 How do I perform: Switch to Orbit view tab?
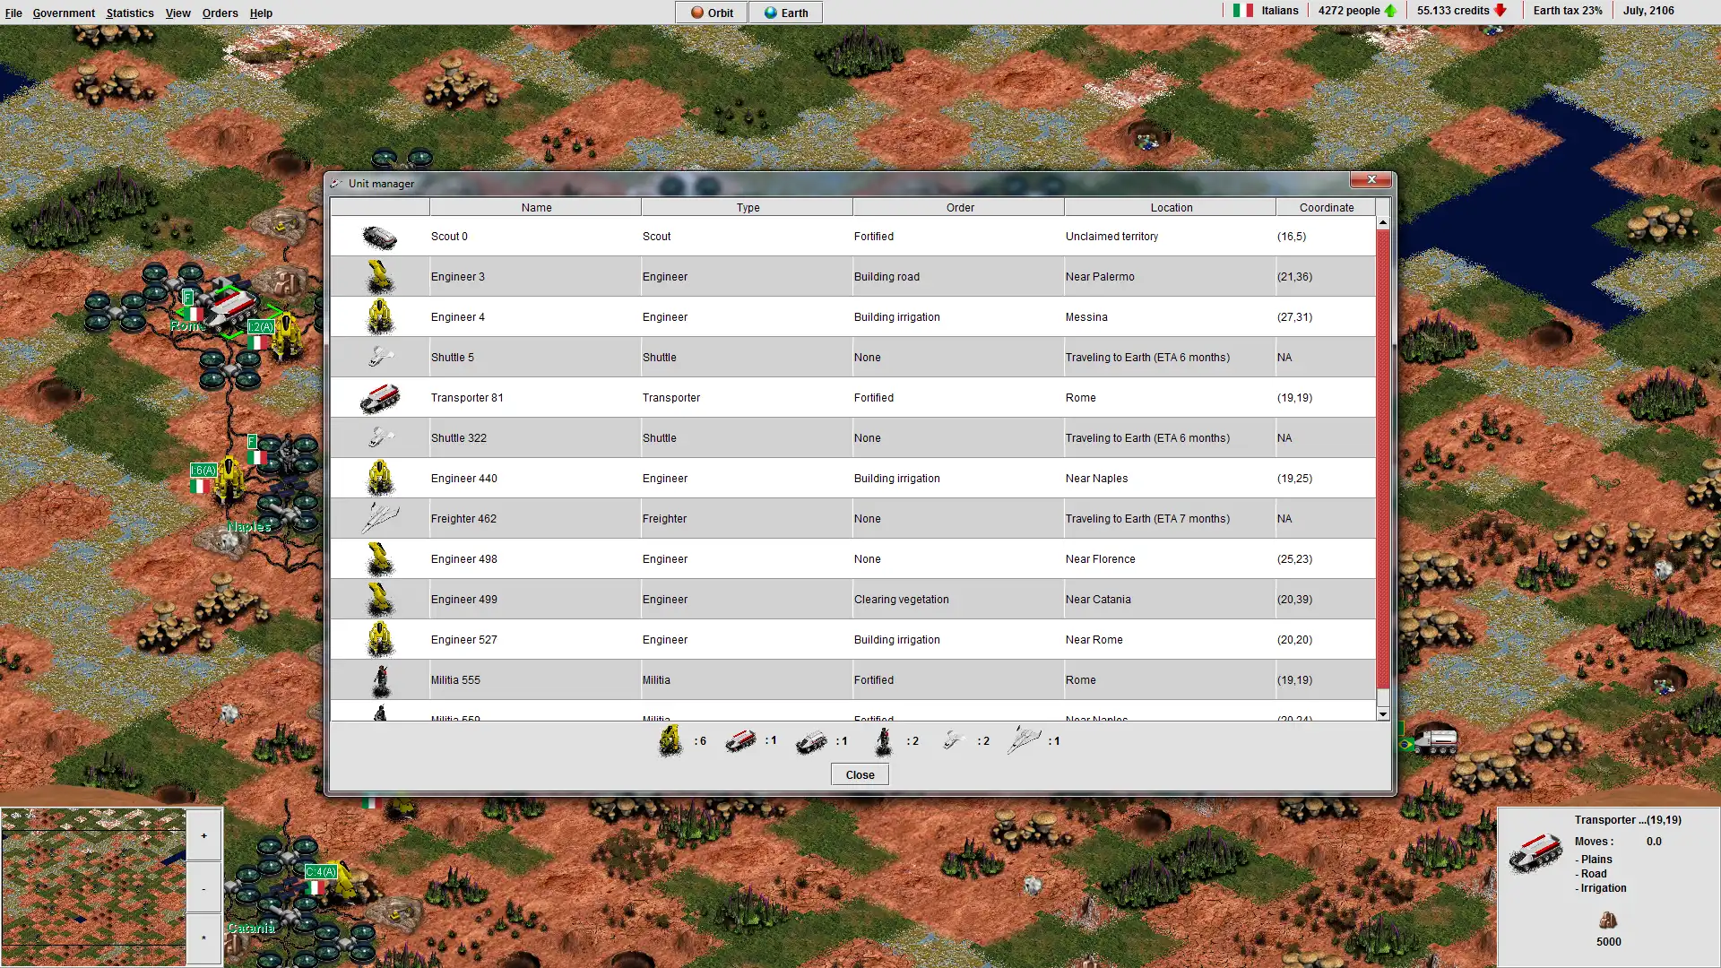pos(711,12)
